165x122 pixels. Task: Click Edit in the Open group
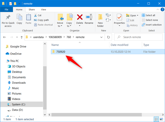[130, 20]
